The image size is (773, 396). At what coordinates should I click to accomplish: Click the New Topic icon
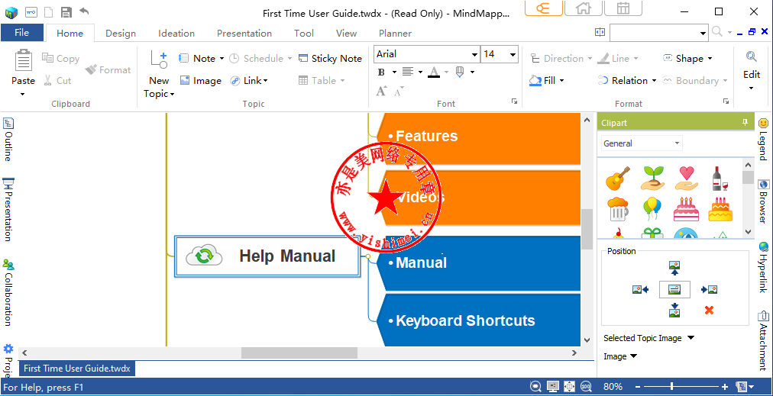coord(159,60)
